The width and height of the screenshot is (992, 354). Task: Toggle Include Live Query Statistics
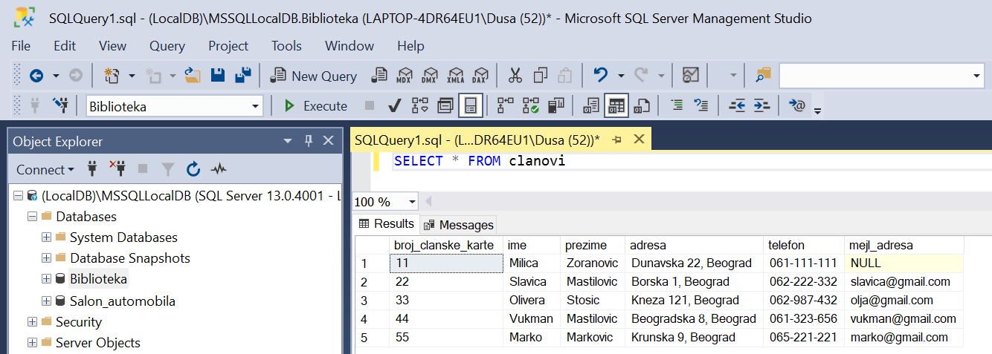click(530, 106)
